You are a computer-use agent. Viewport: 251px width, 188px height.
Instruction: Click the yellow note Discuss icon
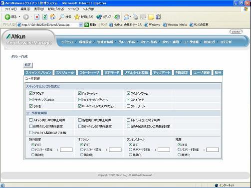click(x=151, y=17)
